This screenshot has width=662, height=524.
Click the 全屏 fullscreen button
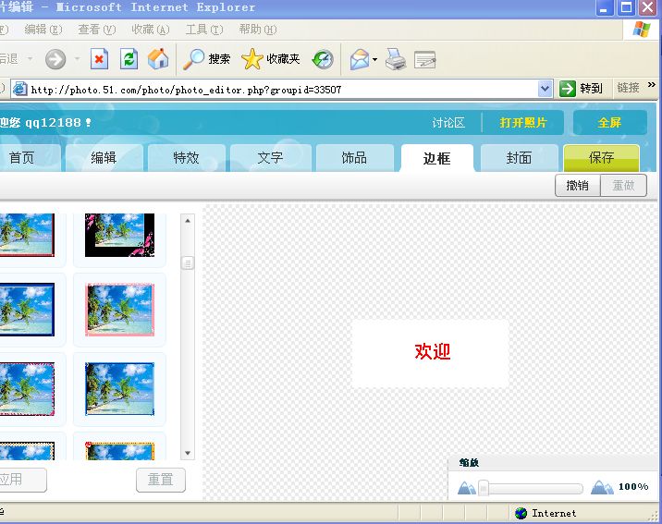point(609,123)
